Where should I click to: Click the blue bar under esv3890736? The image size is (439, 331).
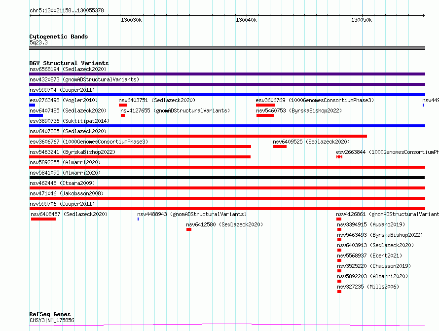[x=227, y=126]
